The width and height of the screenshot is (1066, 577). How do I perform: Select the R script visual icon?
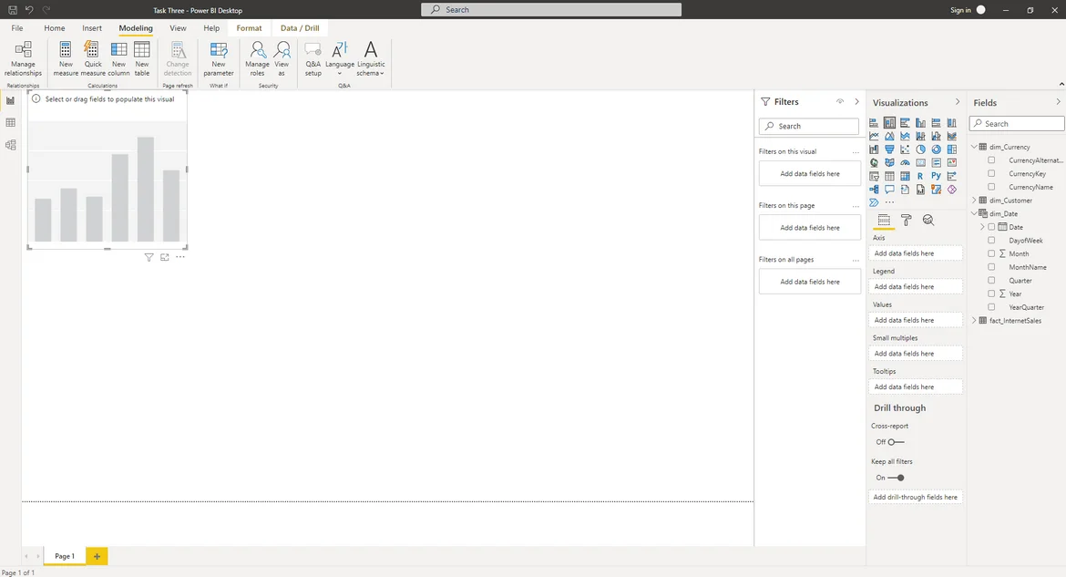tap(920, 176)
